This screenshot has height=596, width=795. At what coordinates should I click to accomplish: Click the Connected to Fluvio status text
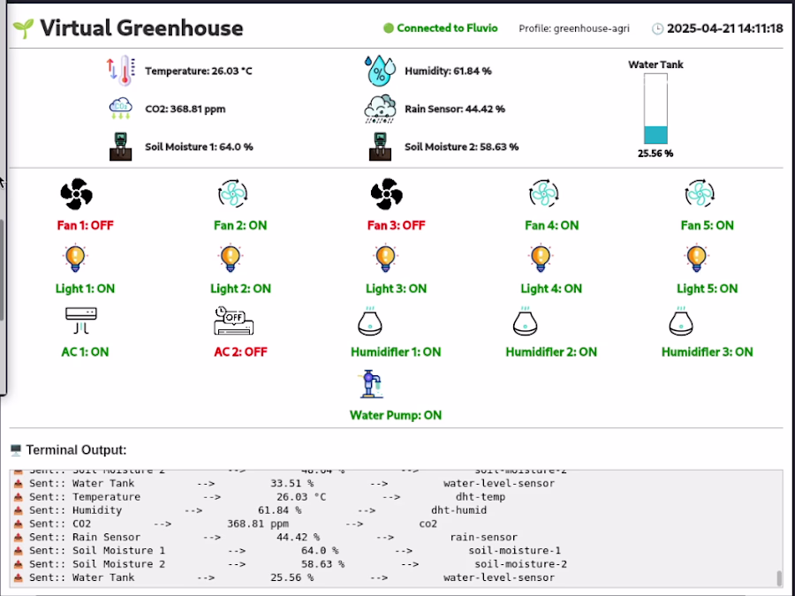447,28
